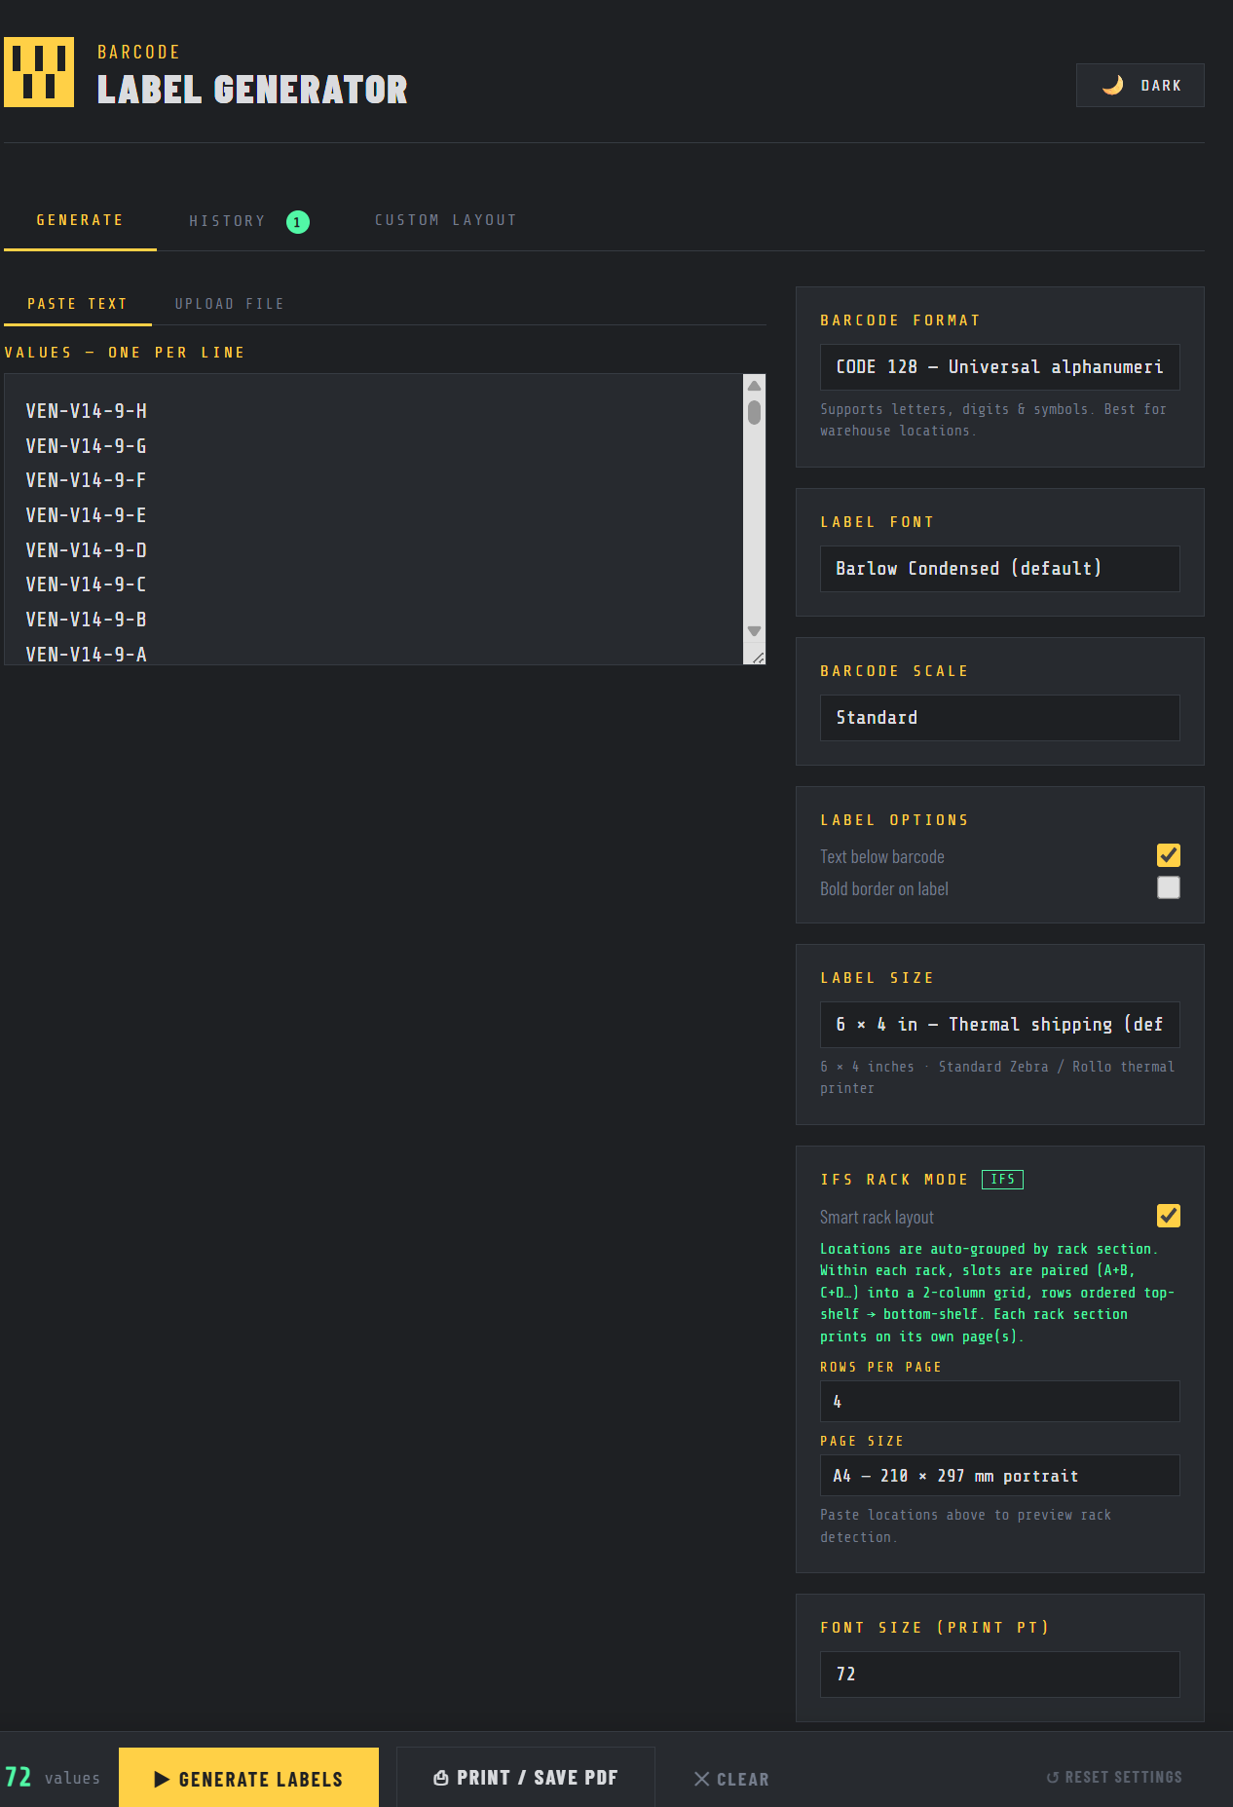This screenshot has height=1807, width=1233.
Task: Open the Barcode Format dropdown
Action: pyautogui.click(x=1000, y=367)
